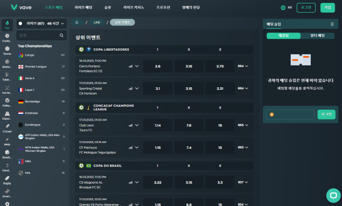Open statistics icon for Cerro Porteno match
This screenshot has width=342, height=206.
click(x=130, y=66)
